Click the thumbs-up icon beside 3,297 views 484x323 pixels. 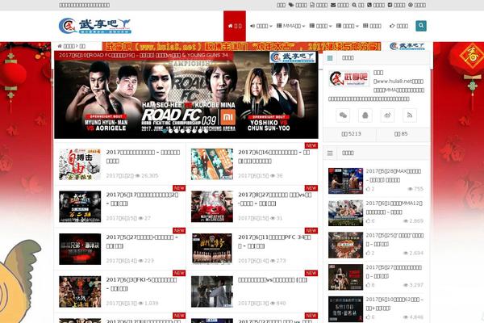[x=368, y=285]
